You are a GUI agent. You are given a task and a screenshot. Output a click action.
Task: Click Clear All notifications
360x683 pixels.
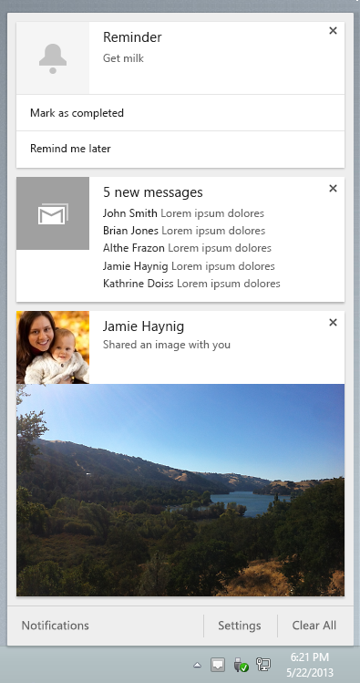(314, 626)
